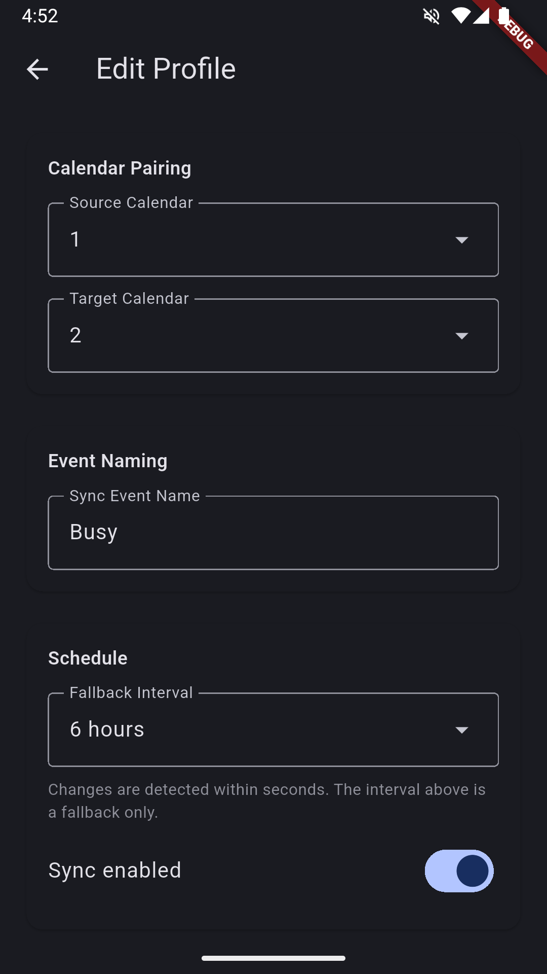Open the Target Calendar dropdown arrow
The image size is (547, 974).
[x=461, y=336]
